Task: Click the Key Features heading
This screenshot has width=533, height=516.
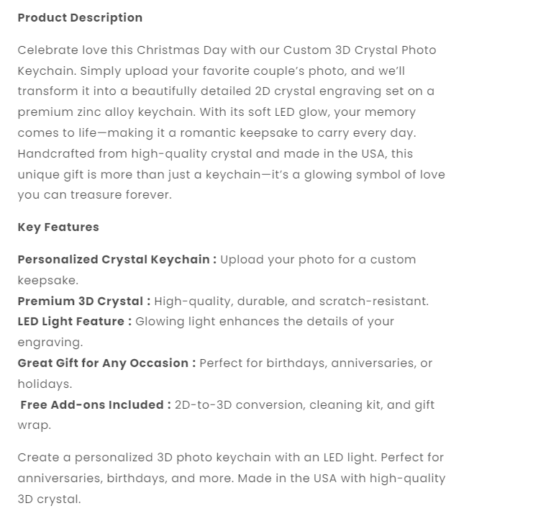Action: pyautogui.click(x=58, y=227)
